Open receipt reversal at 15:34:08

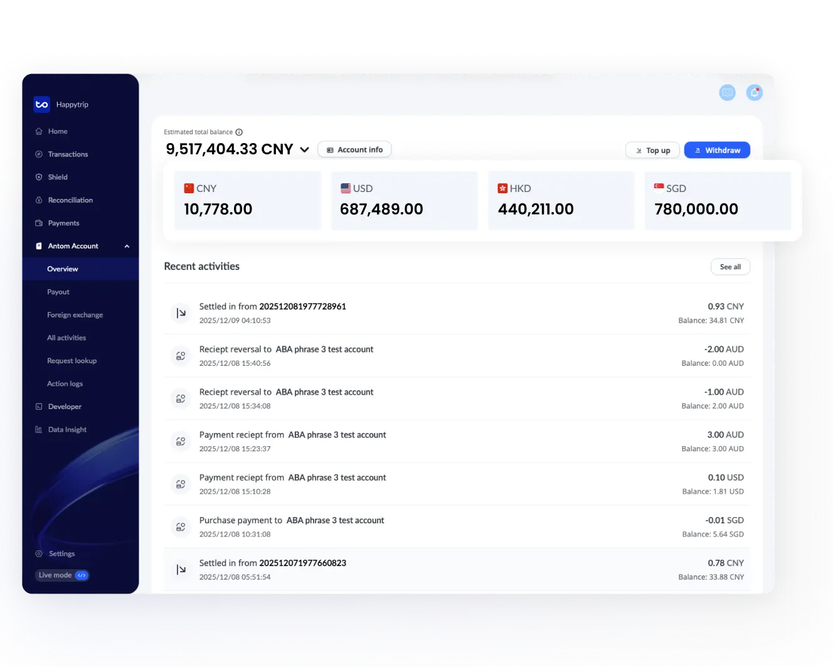tap(457, 398)
